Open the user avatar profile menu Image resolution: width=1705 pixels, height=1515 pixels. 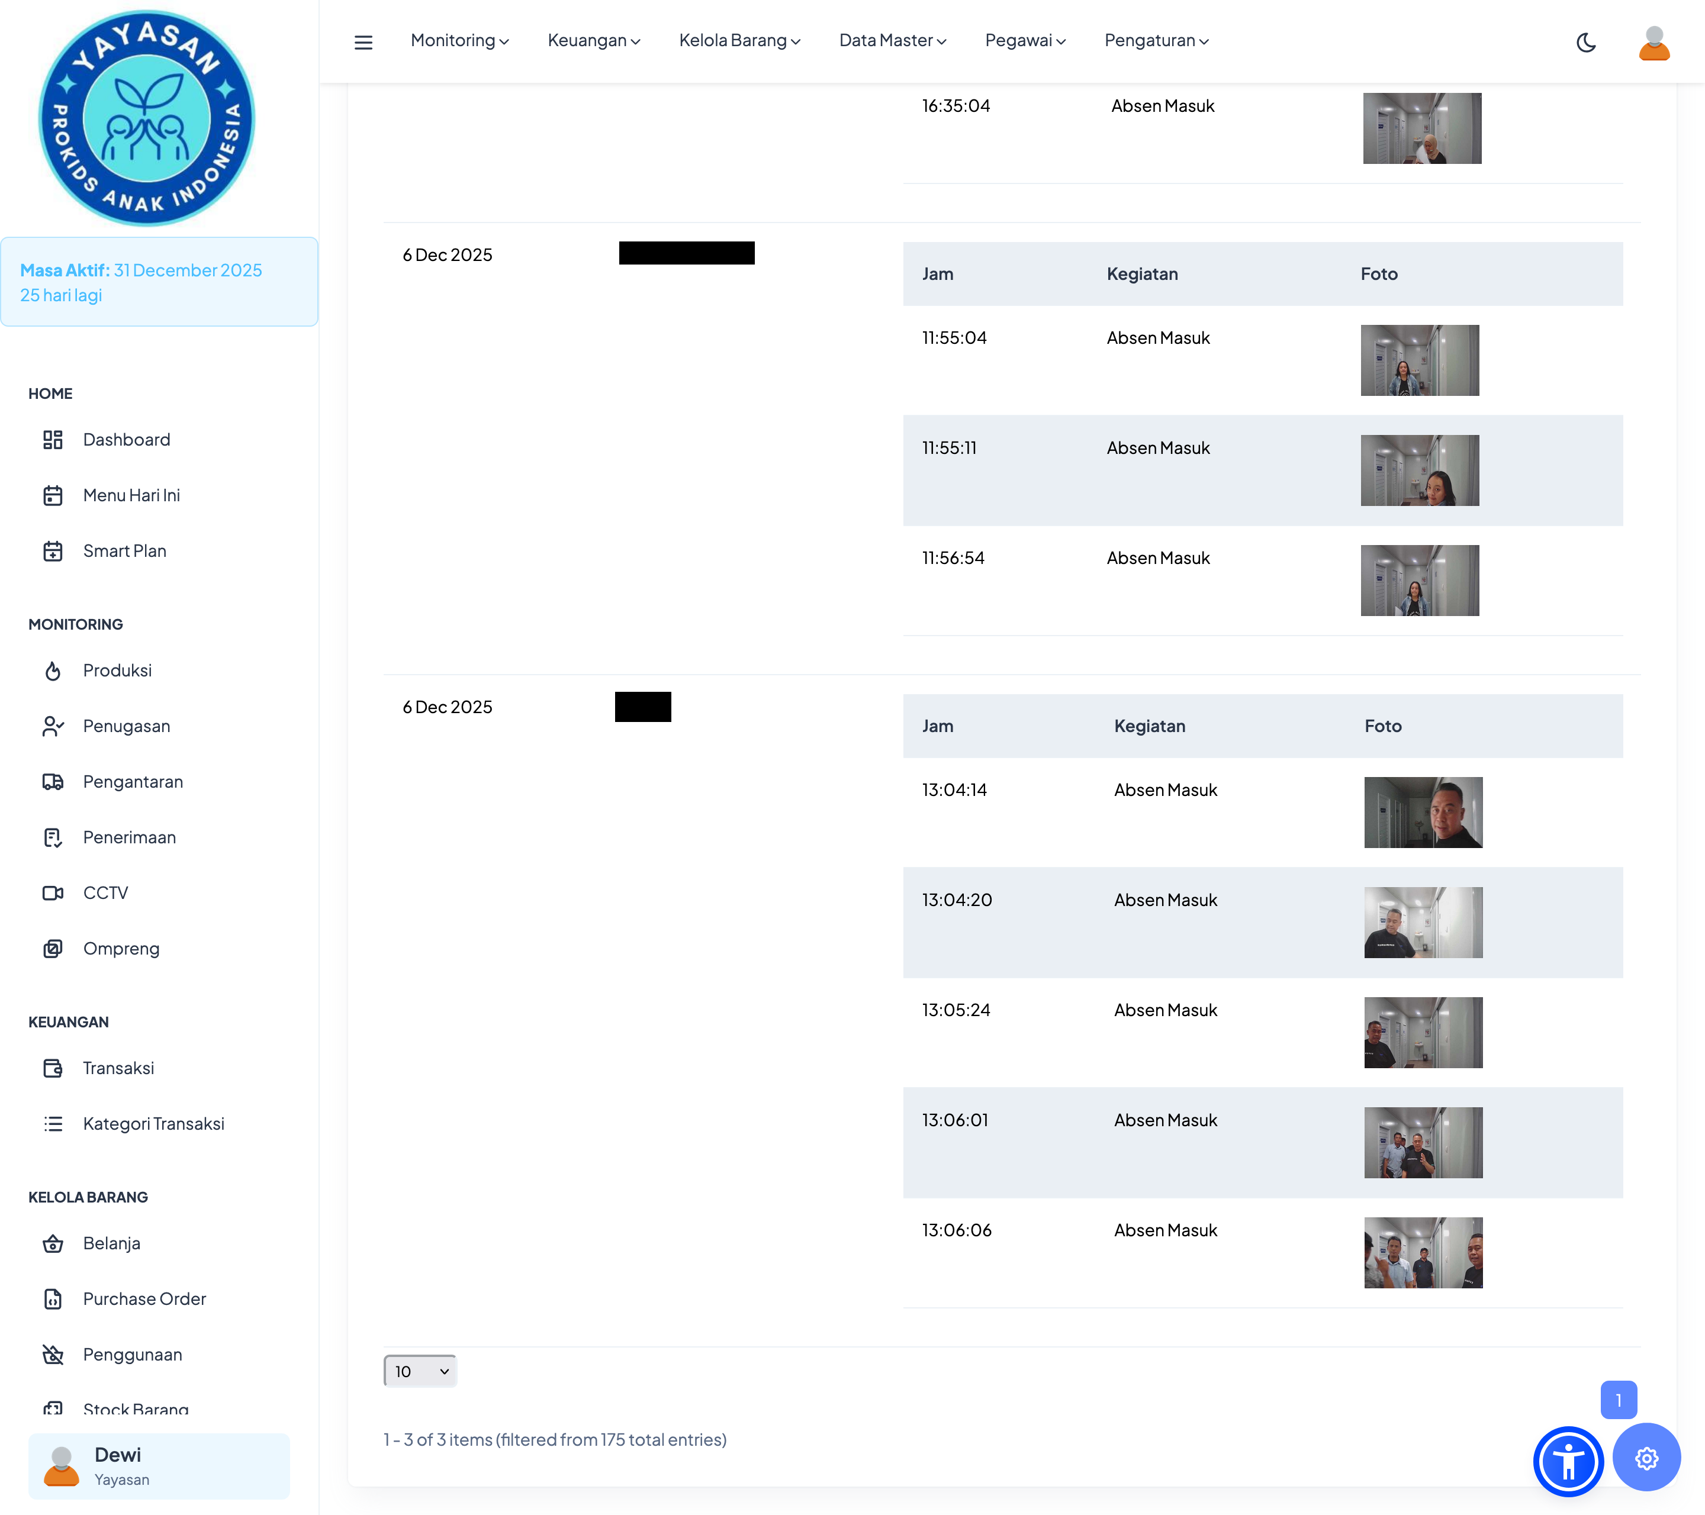[1653, 43]
